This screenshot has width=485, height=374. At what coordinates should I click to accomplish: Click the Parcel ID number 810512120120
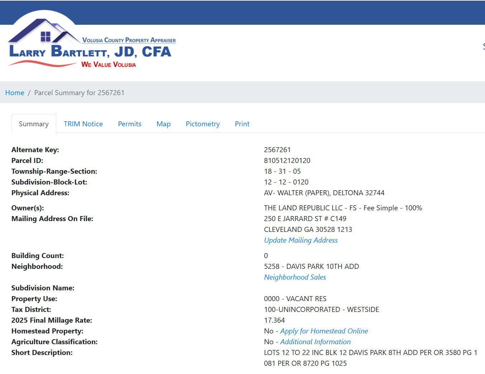tap(287, 160)
